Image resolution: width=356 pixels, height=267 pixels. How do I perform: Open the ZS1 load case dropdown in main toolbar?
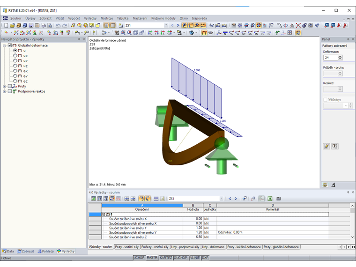166,25
